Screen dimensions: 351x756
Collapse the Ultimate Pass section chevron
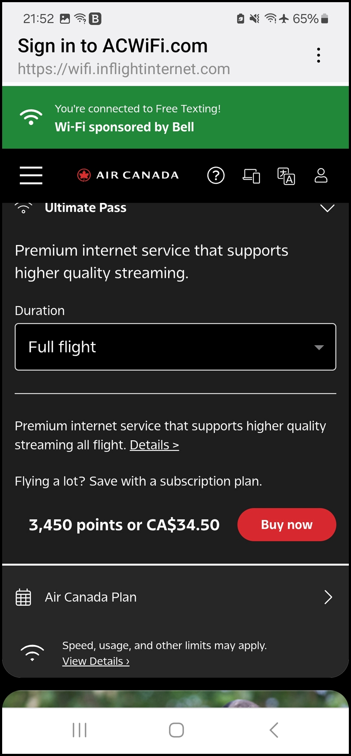pos(327,208)
